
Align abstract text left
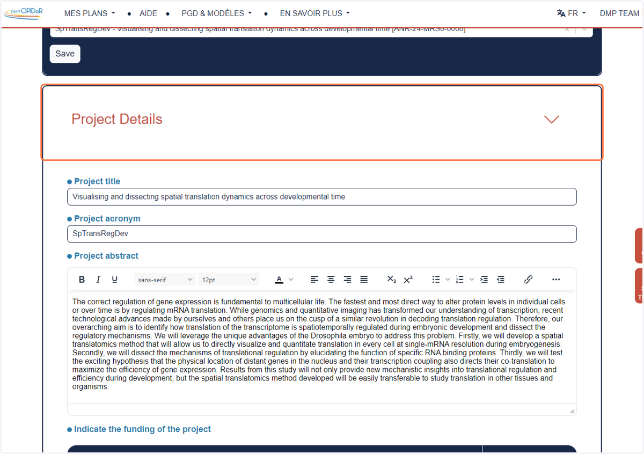click(314, 280)
